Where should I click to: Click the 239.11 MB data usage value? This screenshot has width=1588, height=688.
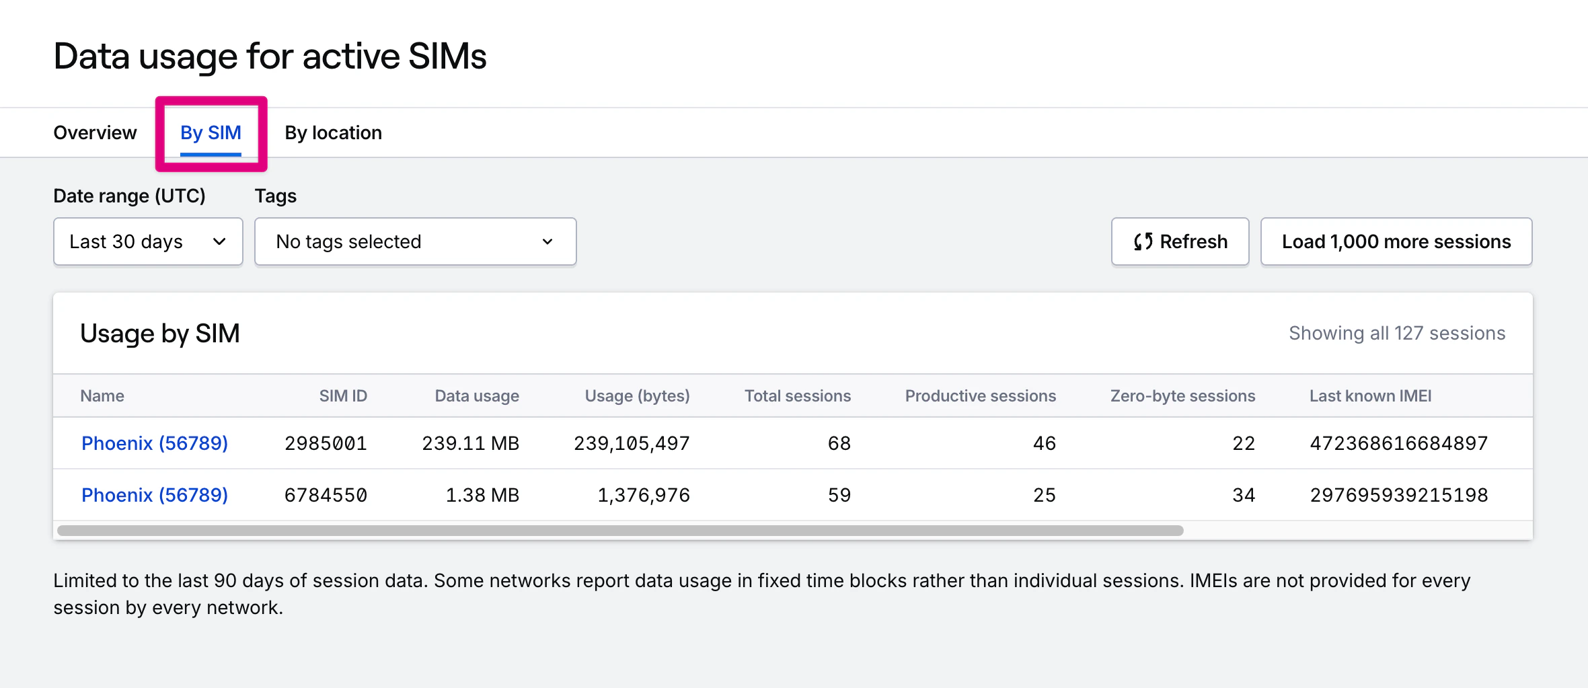470,443
